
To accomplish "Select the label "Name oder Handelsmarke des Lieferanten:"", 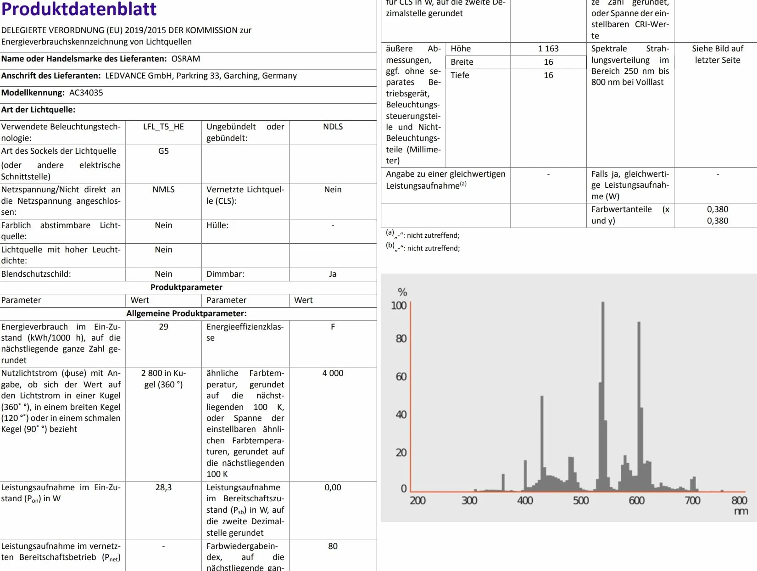I will pyautogui.click(x=84, y=59).
